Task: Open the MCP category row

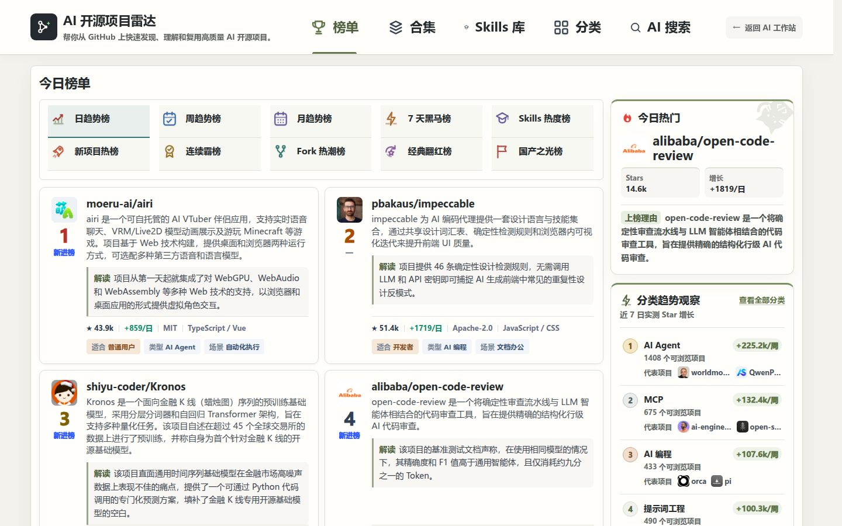Action: pos(702,413)
